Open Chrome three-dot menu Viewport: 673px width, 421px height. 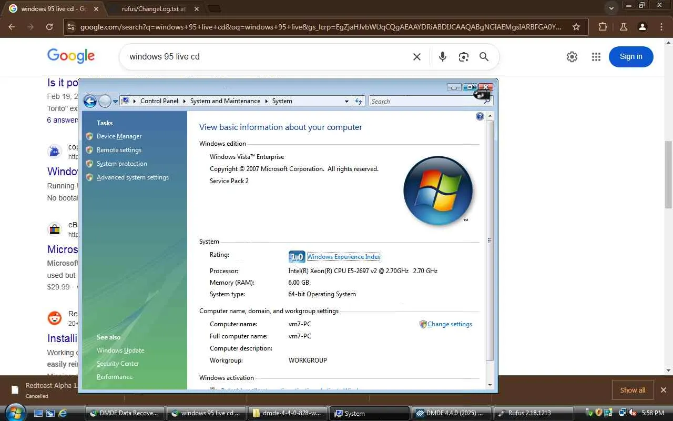click(x=661, y=27)
